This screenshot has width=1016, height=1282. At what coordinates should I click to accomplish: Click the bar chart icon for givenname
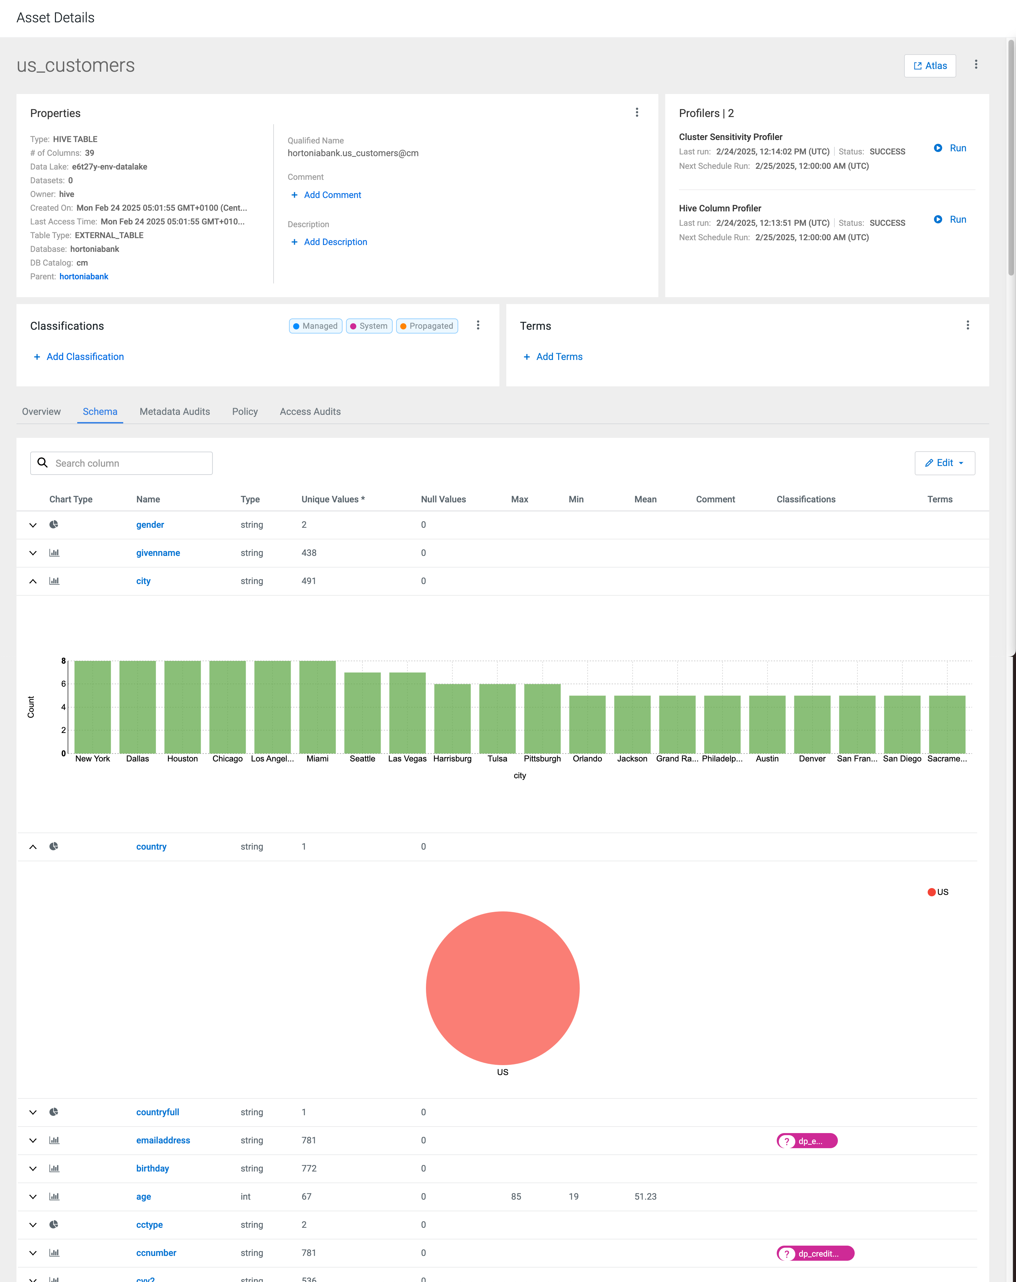[x=54, y=552]
